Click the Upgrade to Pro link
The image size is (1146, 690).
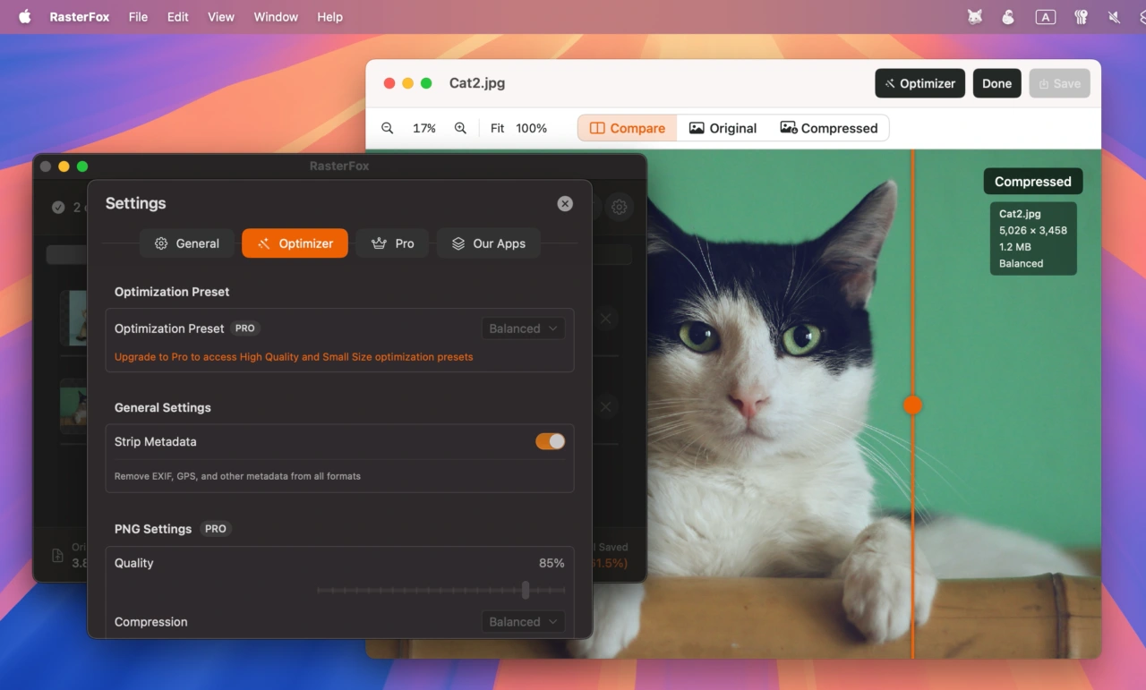294,356
